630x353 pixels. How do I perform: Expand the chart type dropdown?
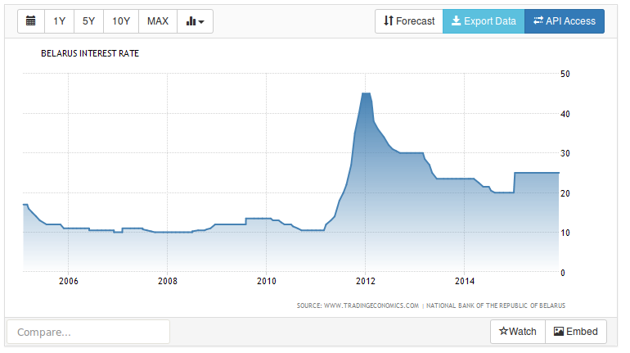pyautogui.click(x=196, y=21)
